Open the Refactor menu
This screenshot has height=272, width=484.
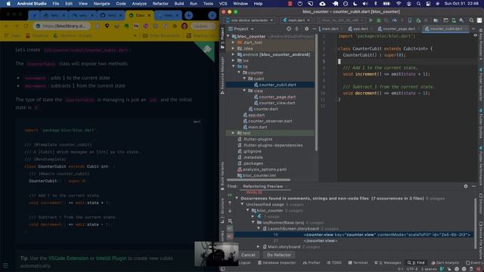[x=160, y=4]
